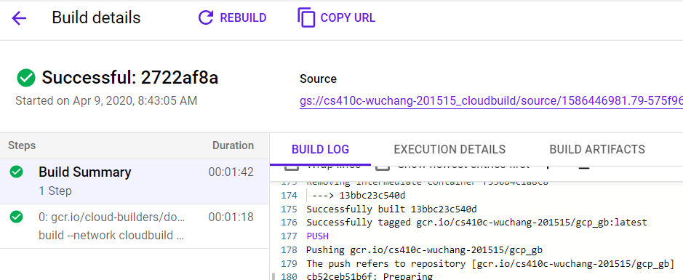
Task: Go back using the left arrow
Action: point(19,18)
